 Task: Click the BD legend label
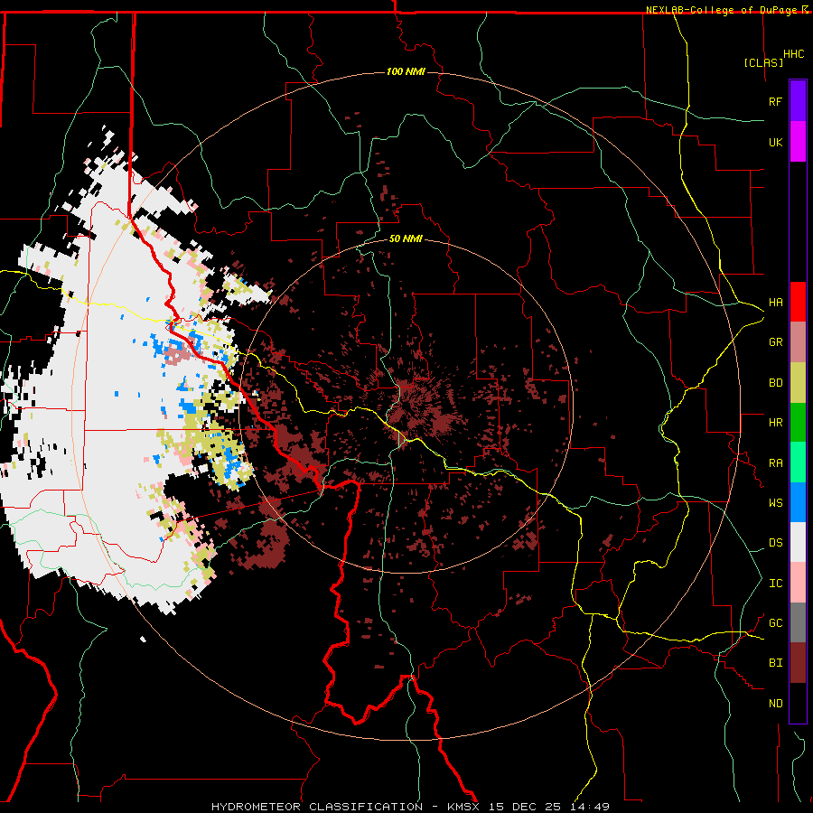click(x=775, y=383)
